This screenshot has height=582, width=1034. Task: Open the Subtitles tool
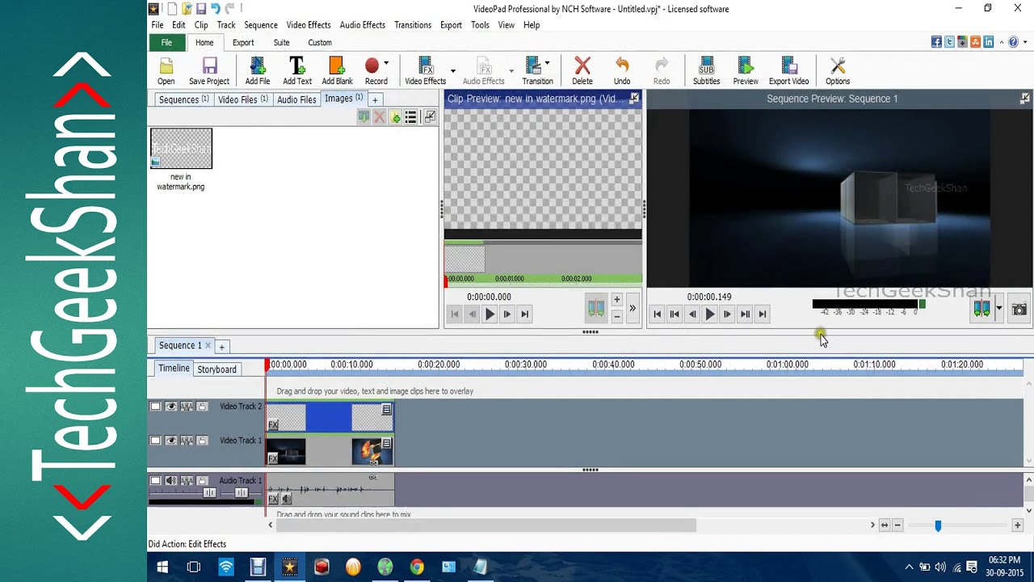coord(706,71)
